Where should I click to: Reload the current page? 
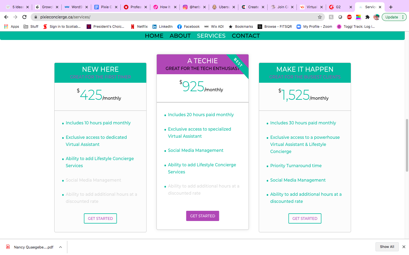pyautogui.click(x=24, y=17)
